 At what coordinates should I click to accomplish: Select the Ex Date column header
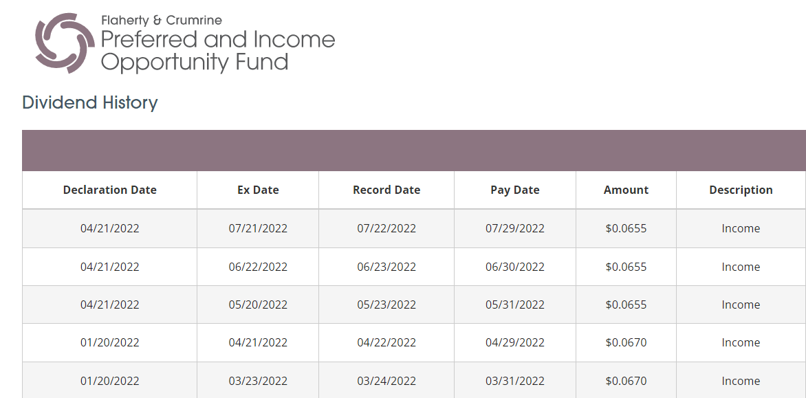258,190
